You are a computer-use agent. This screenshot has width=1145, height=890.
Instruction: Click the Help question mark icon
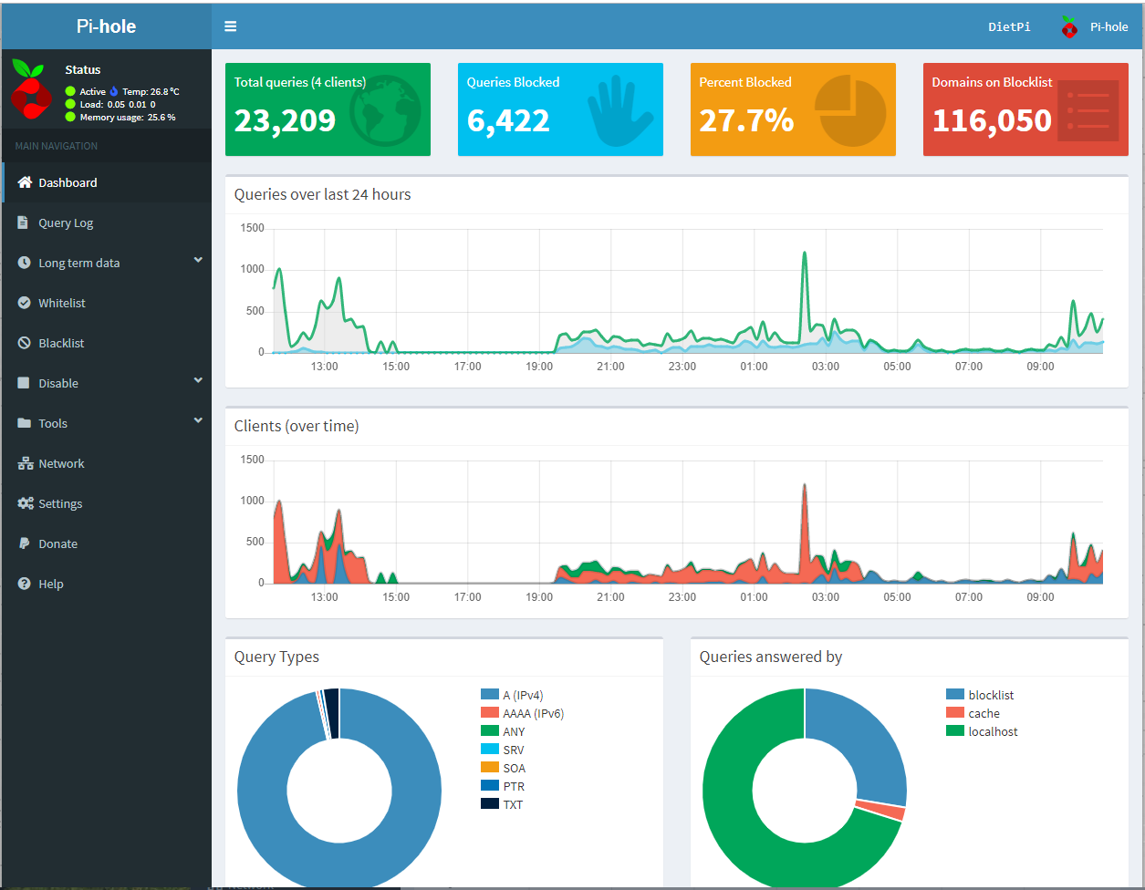(x=24, y=584)
